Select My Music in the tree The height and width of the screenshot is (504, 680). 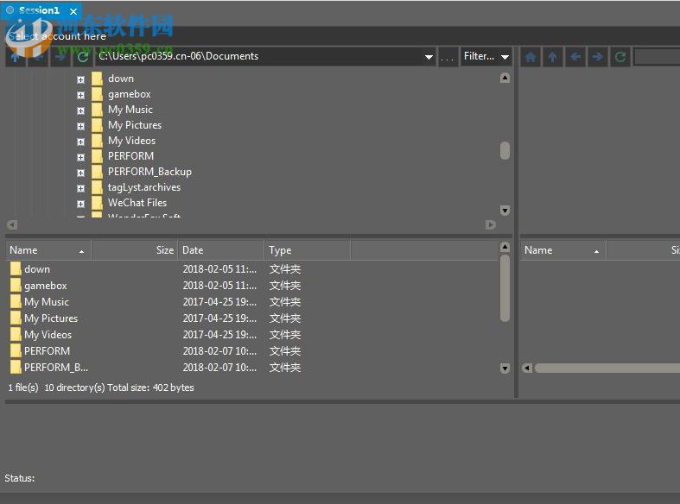(x=130, y=110)
